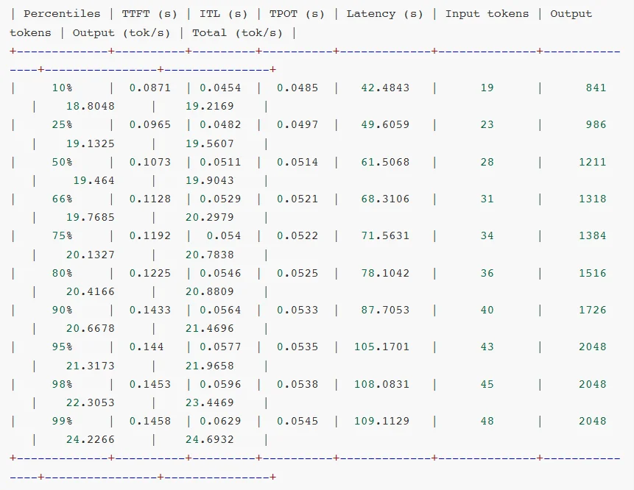Viewport: 634px width, 490px height.
Task: Select the Latency (s) header text
Action: tap(384, 14)
